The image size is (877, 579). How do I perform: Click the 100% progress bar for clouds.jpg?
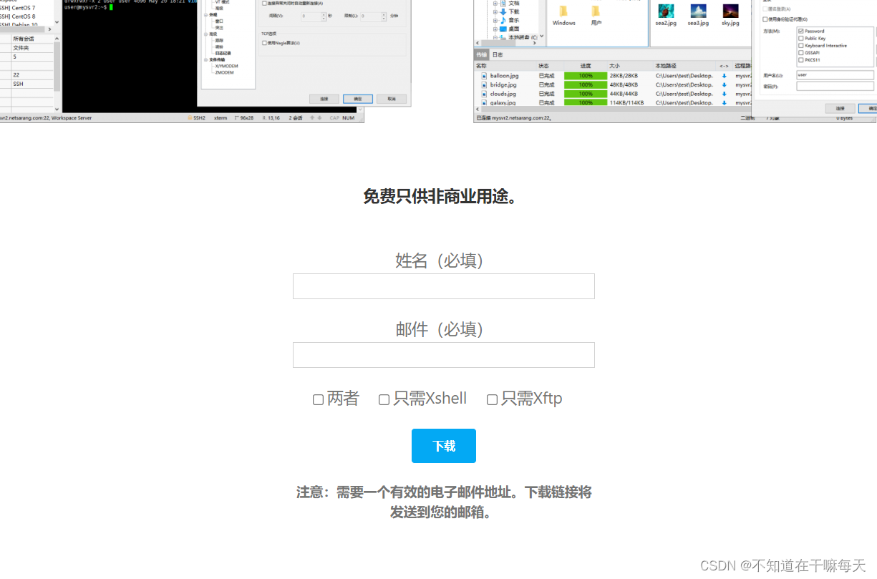(586, 94)
